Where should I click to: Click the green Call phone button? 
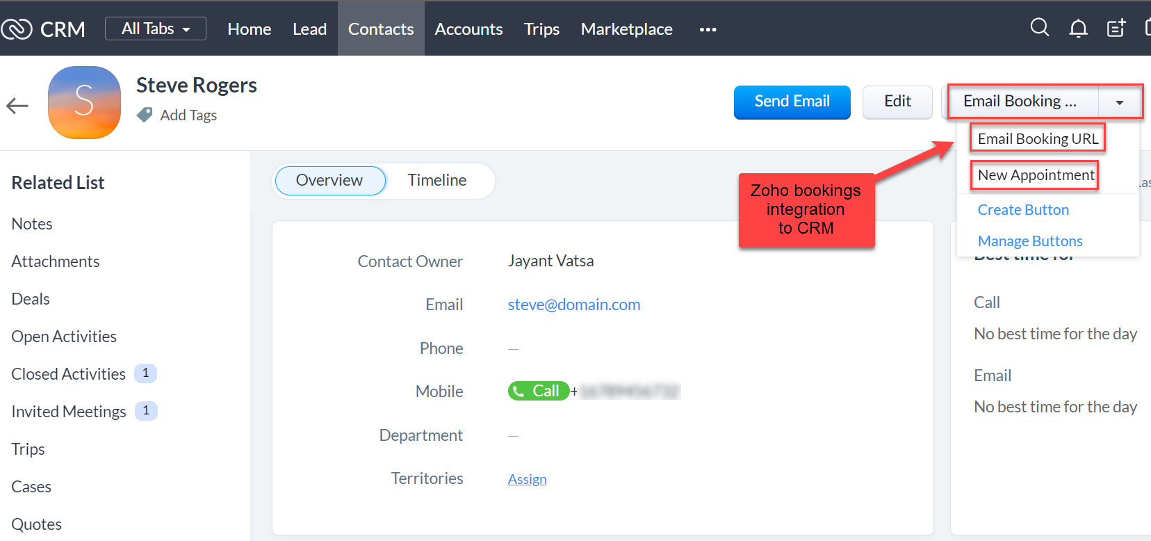[538, 391]
